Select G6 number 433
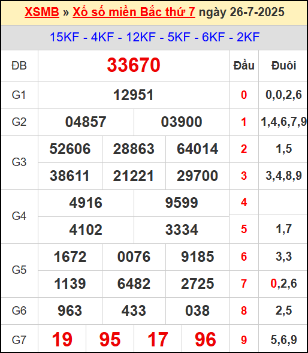 tap(134, 310)
